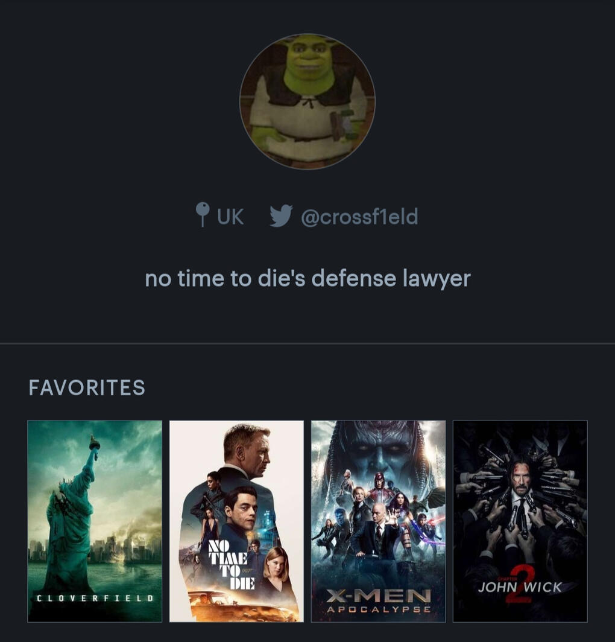
Task: Open the No Time to Die poster
Action: tap(236, 521)
